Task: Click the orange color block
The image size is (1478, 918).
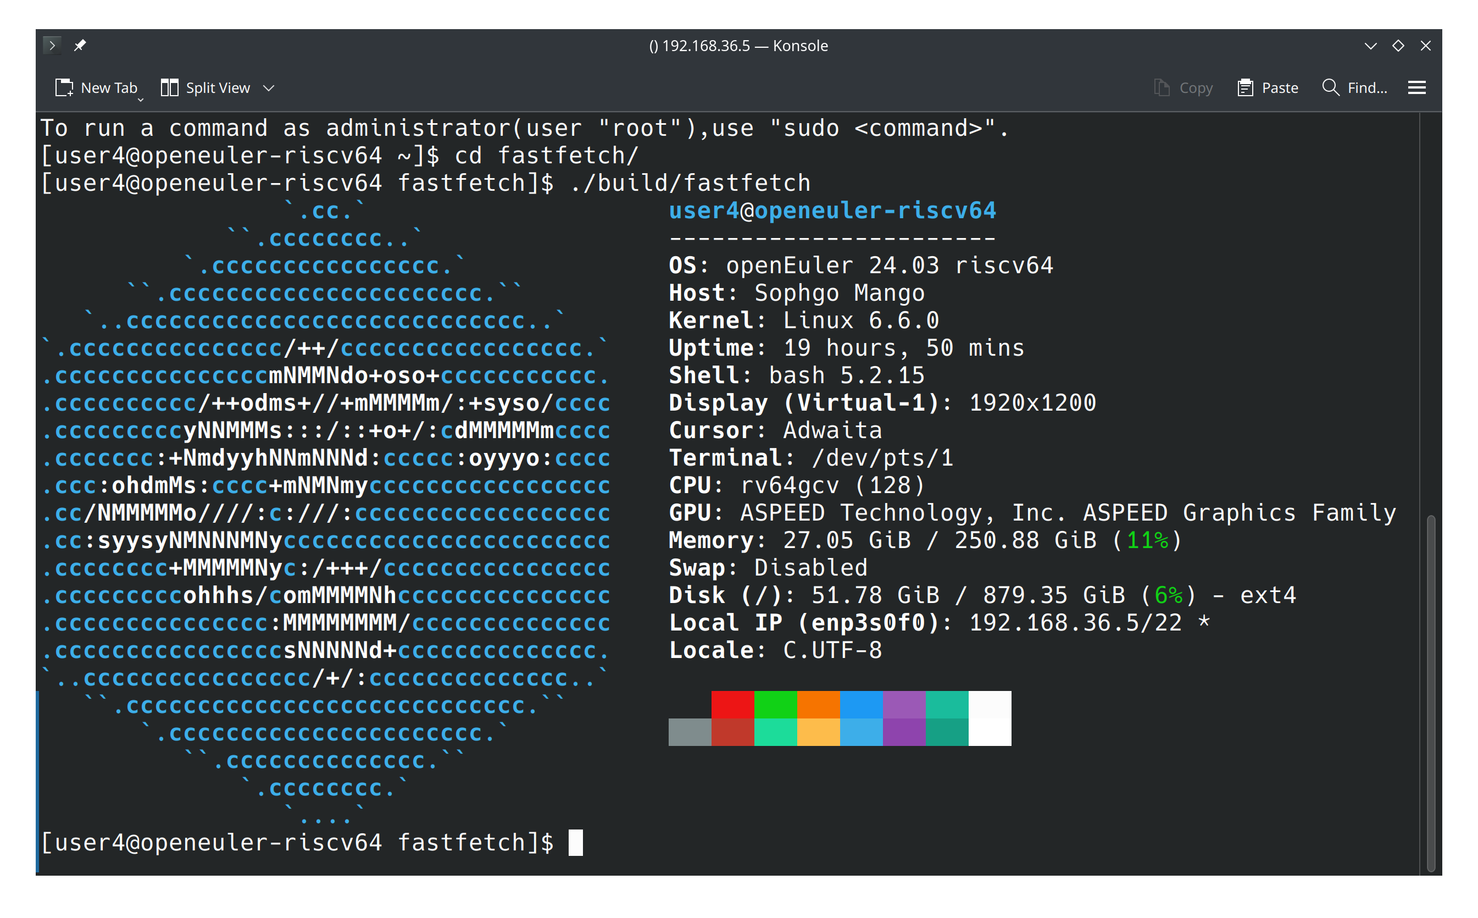Action: click(x=819, y=704)
